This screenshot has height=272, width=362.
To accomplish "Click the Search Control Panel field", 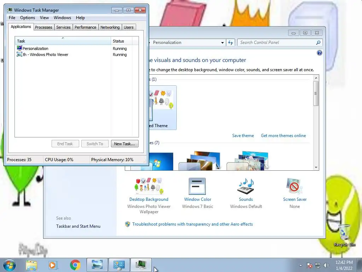I will [x=277, y=42].
